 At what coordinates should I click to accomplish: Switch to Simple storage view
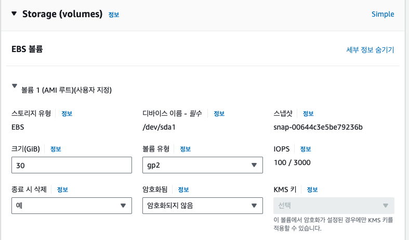(382, 14)
